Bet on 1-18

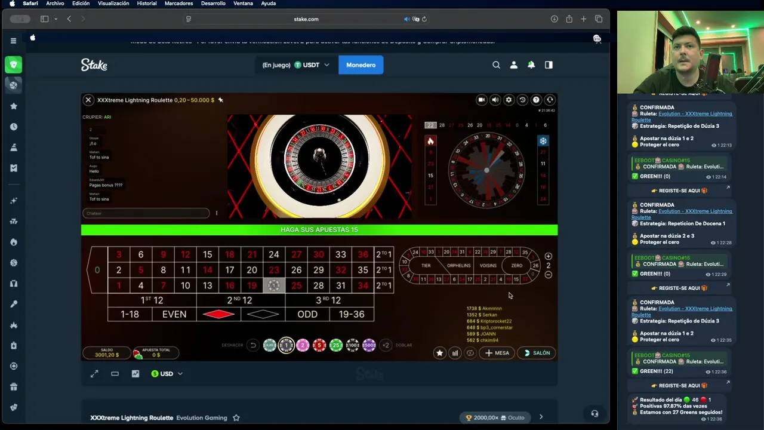(130, 314)
